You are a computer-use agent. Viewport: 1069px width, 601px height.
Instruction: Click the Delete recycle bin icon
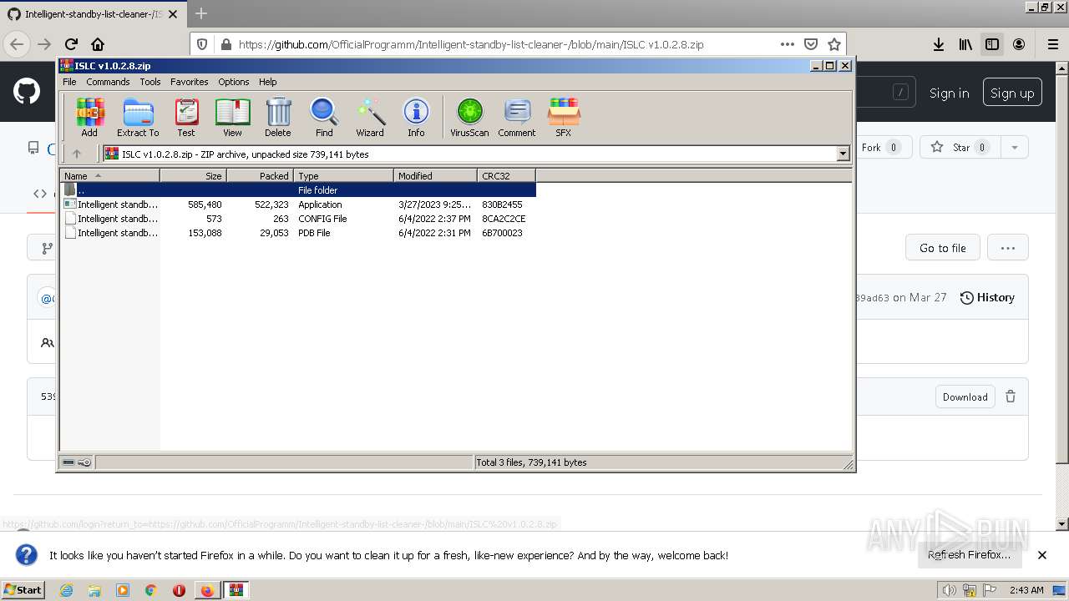click(278, 117)
